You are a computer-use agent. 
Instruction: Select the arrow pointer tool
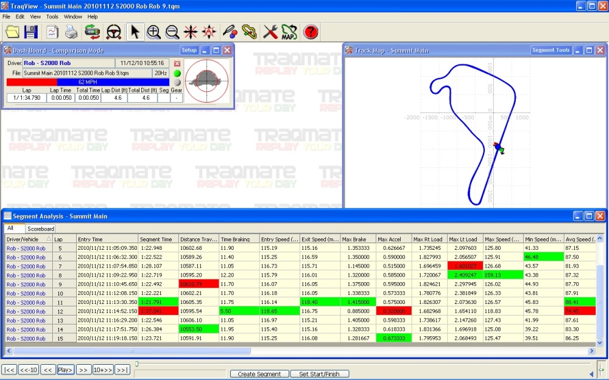coord(135,32)
